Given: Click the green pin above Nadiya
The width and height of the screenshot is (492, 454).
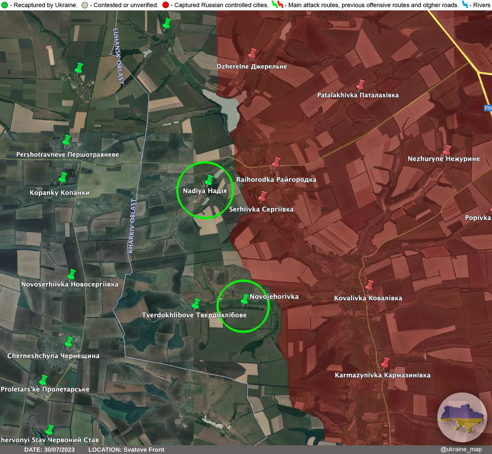Looking at the screenshot, I should point(209,180).
